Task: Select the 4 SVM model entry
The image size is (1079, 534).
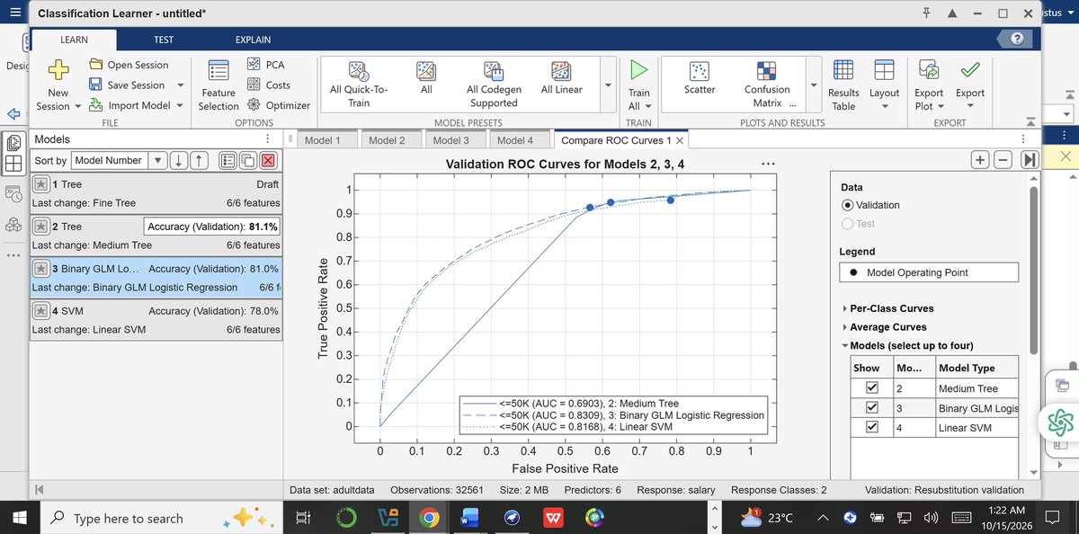Action: tap(156, 320)
